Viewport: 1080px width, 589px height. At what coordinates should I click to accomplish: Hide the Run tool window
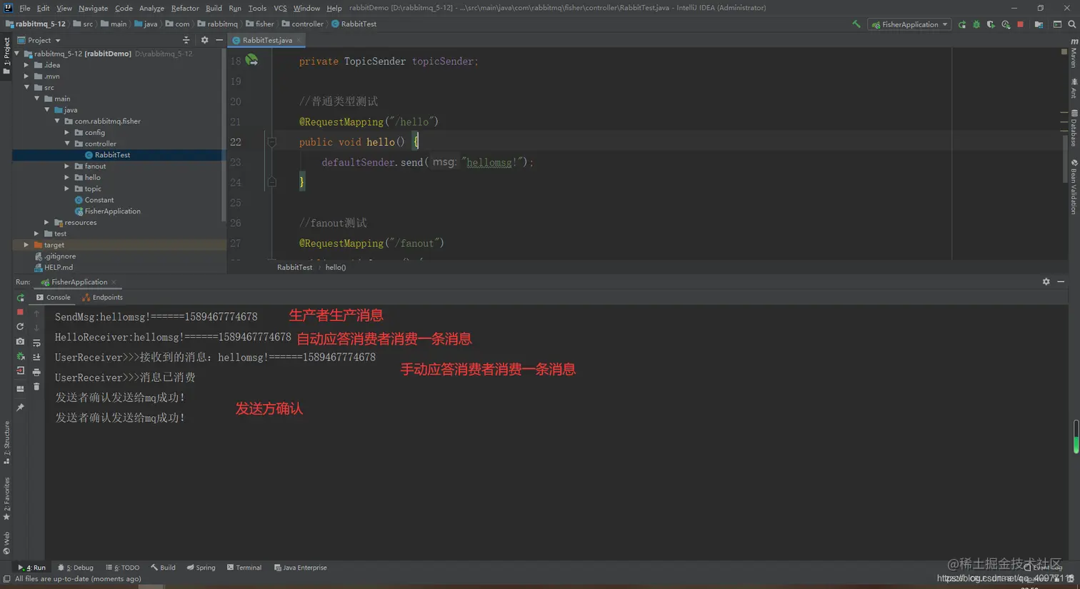[x=1061, y=282]
